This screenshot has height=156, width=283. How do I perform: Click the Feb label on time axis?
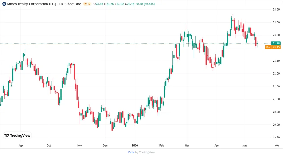click(162, 145)
